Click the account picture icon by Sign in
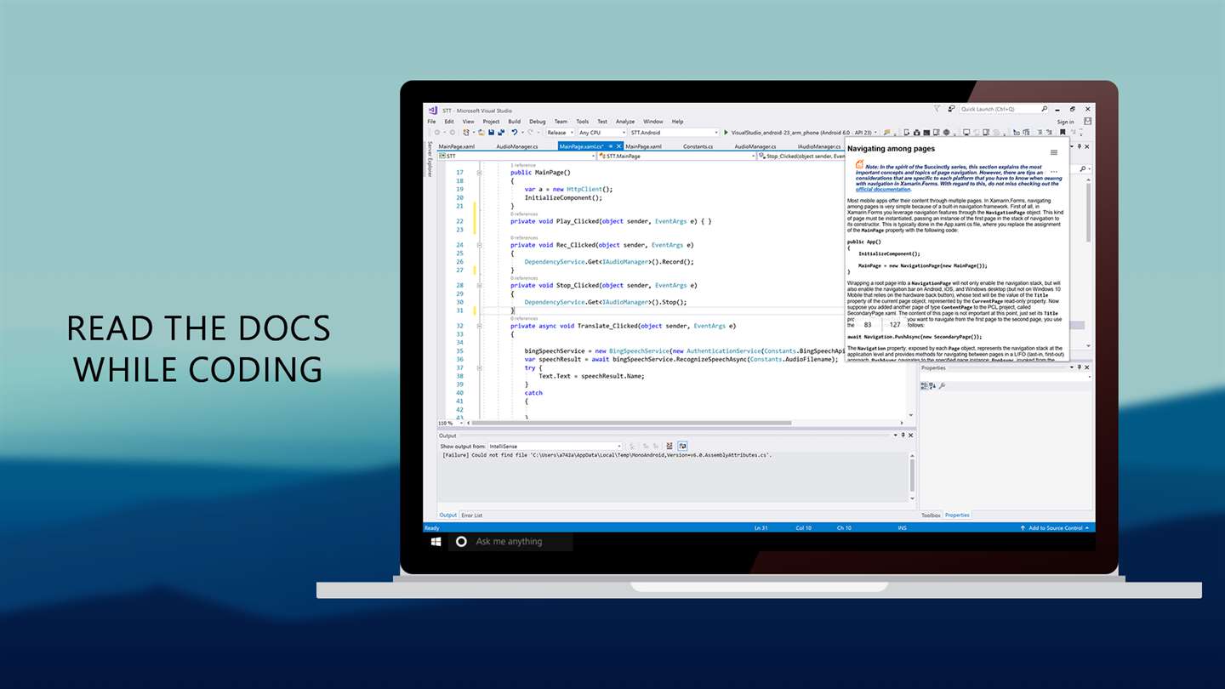 (1087, 122)
